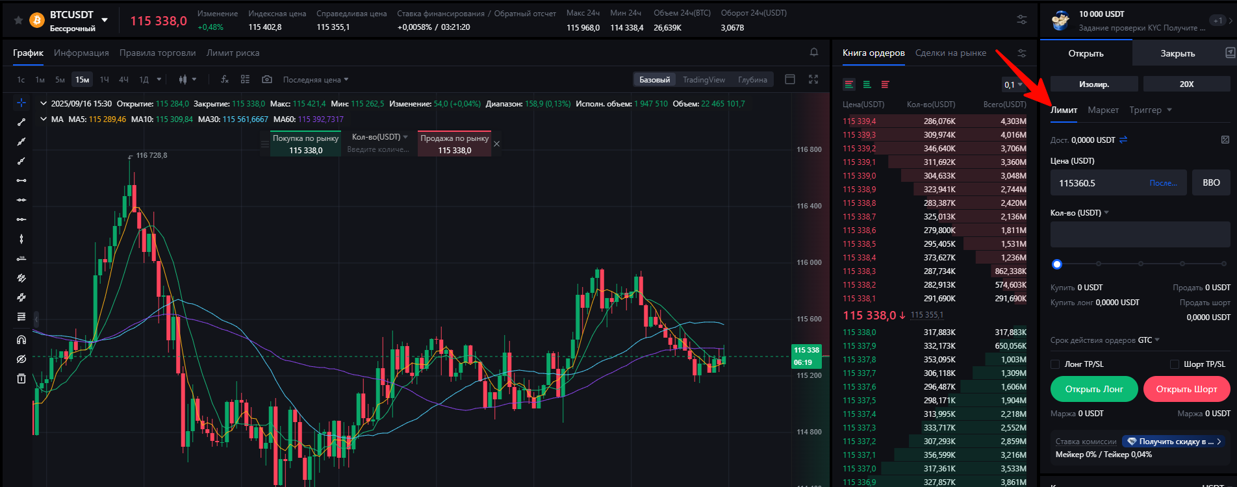This screenshot has height=487, width=1237.
Task: Open the calculator icon near available balance
Action: point(1225,140)
